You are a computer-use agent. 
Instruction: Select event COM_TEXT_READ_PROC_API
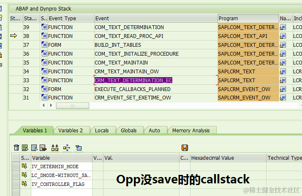[x=129, y=36]
